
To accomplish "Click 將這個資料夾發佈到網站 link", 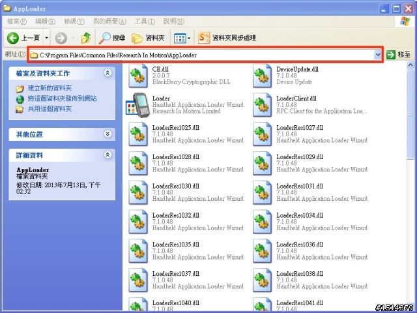I will [x=63, y=98].
